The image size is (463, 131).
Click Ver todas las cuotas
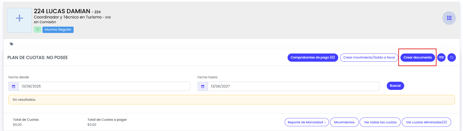pyautogui.click(x=380, y=122)
